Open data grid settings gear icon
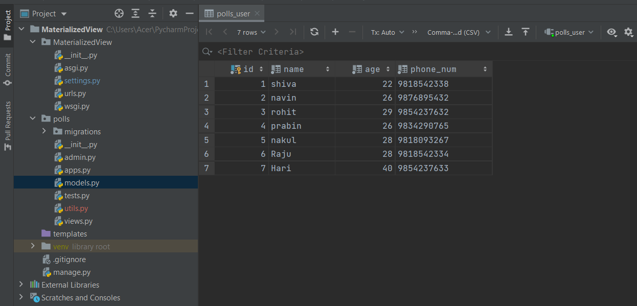637x306 pixels. 628,32
